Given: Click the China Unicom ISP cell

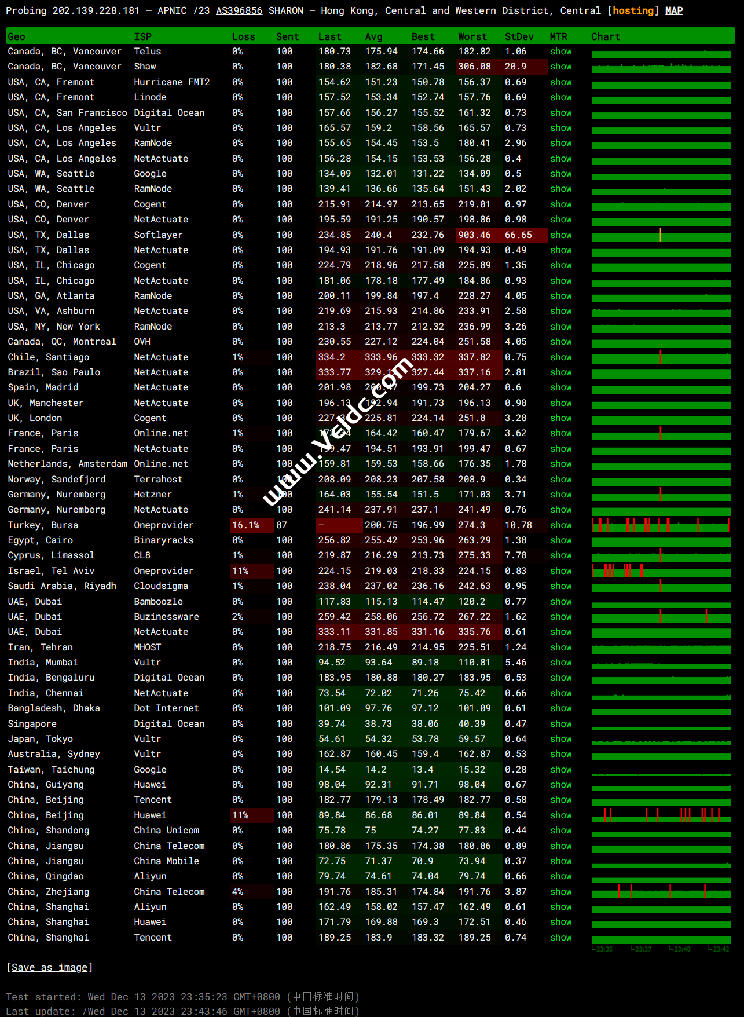Looking at the screenshot, I should pyautogui.click(x=166, y=831).
